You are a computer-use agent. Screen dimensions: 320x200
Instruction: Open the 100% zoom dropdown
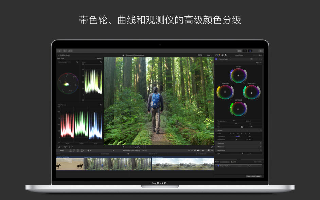[x=200, y=55]
